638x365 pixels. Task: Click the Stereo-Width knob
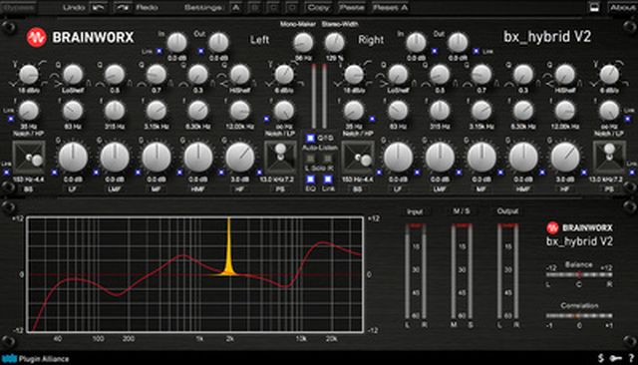(334, 42)
